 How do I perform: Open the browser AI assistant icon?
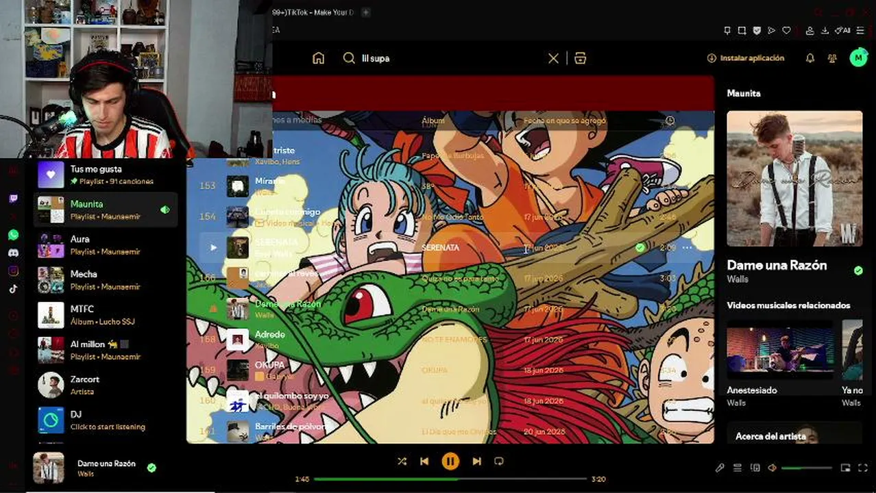(842, 31)
